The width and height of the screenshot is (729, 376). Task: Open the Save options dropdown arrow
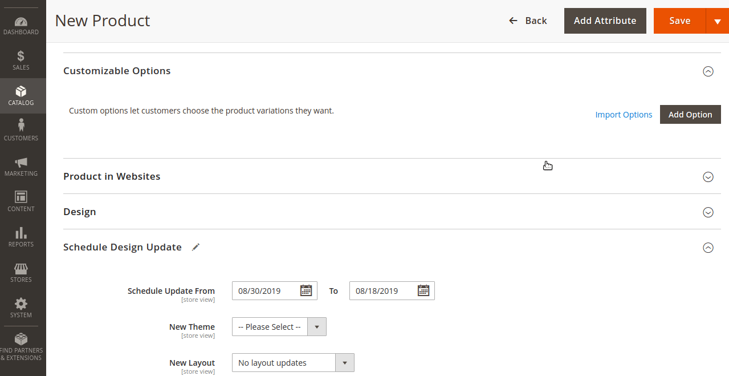717,21
